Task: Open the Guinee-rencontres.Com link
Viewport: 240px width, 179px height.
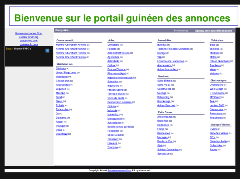Action: click(28, 33)
